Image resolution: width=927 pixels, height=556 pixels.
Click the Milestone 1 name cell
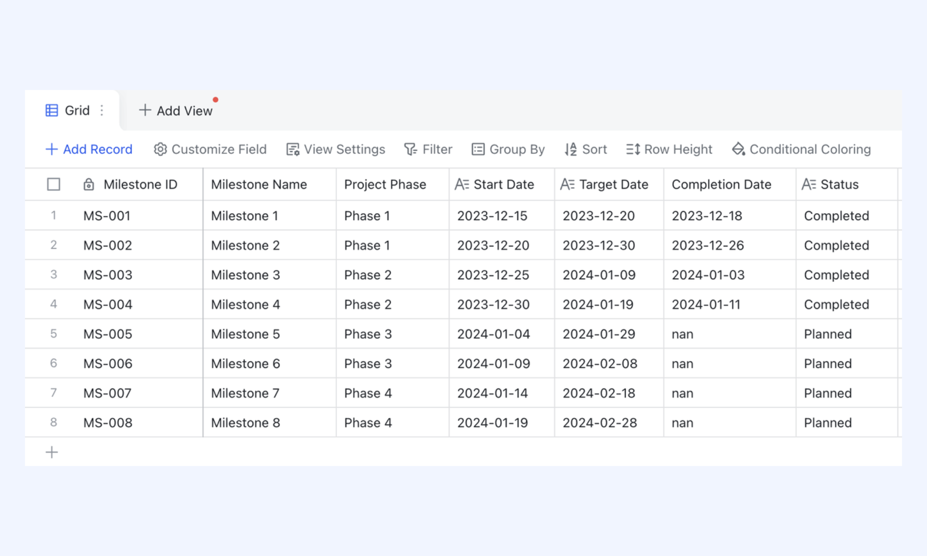click(x=270, y=215)
